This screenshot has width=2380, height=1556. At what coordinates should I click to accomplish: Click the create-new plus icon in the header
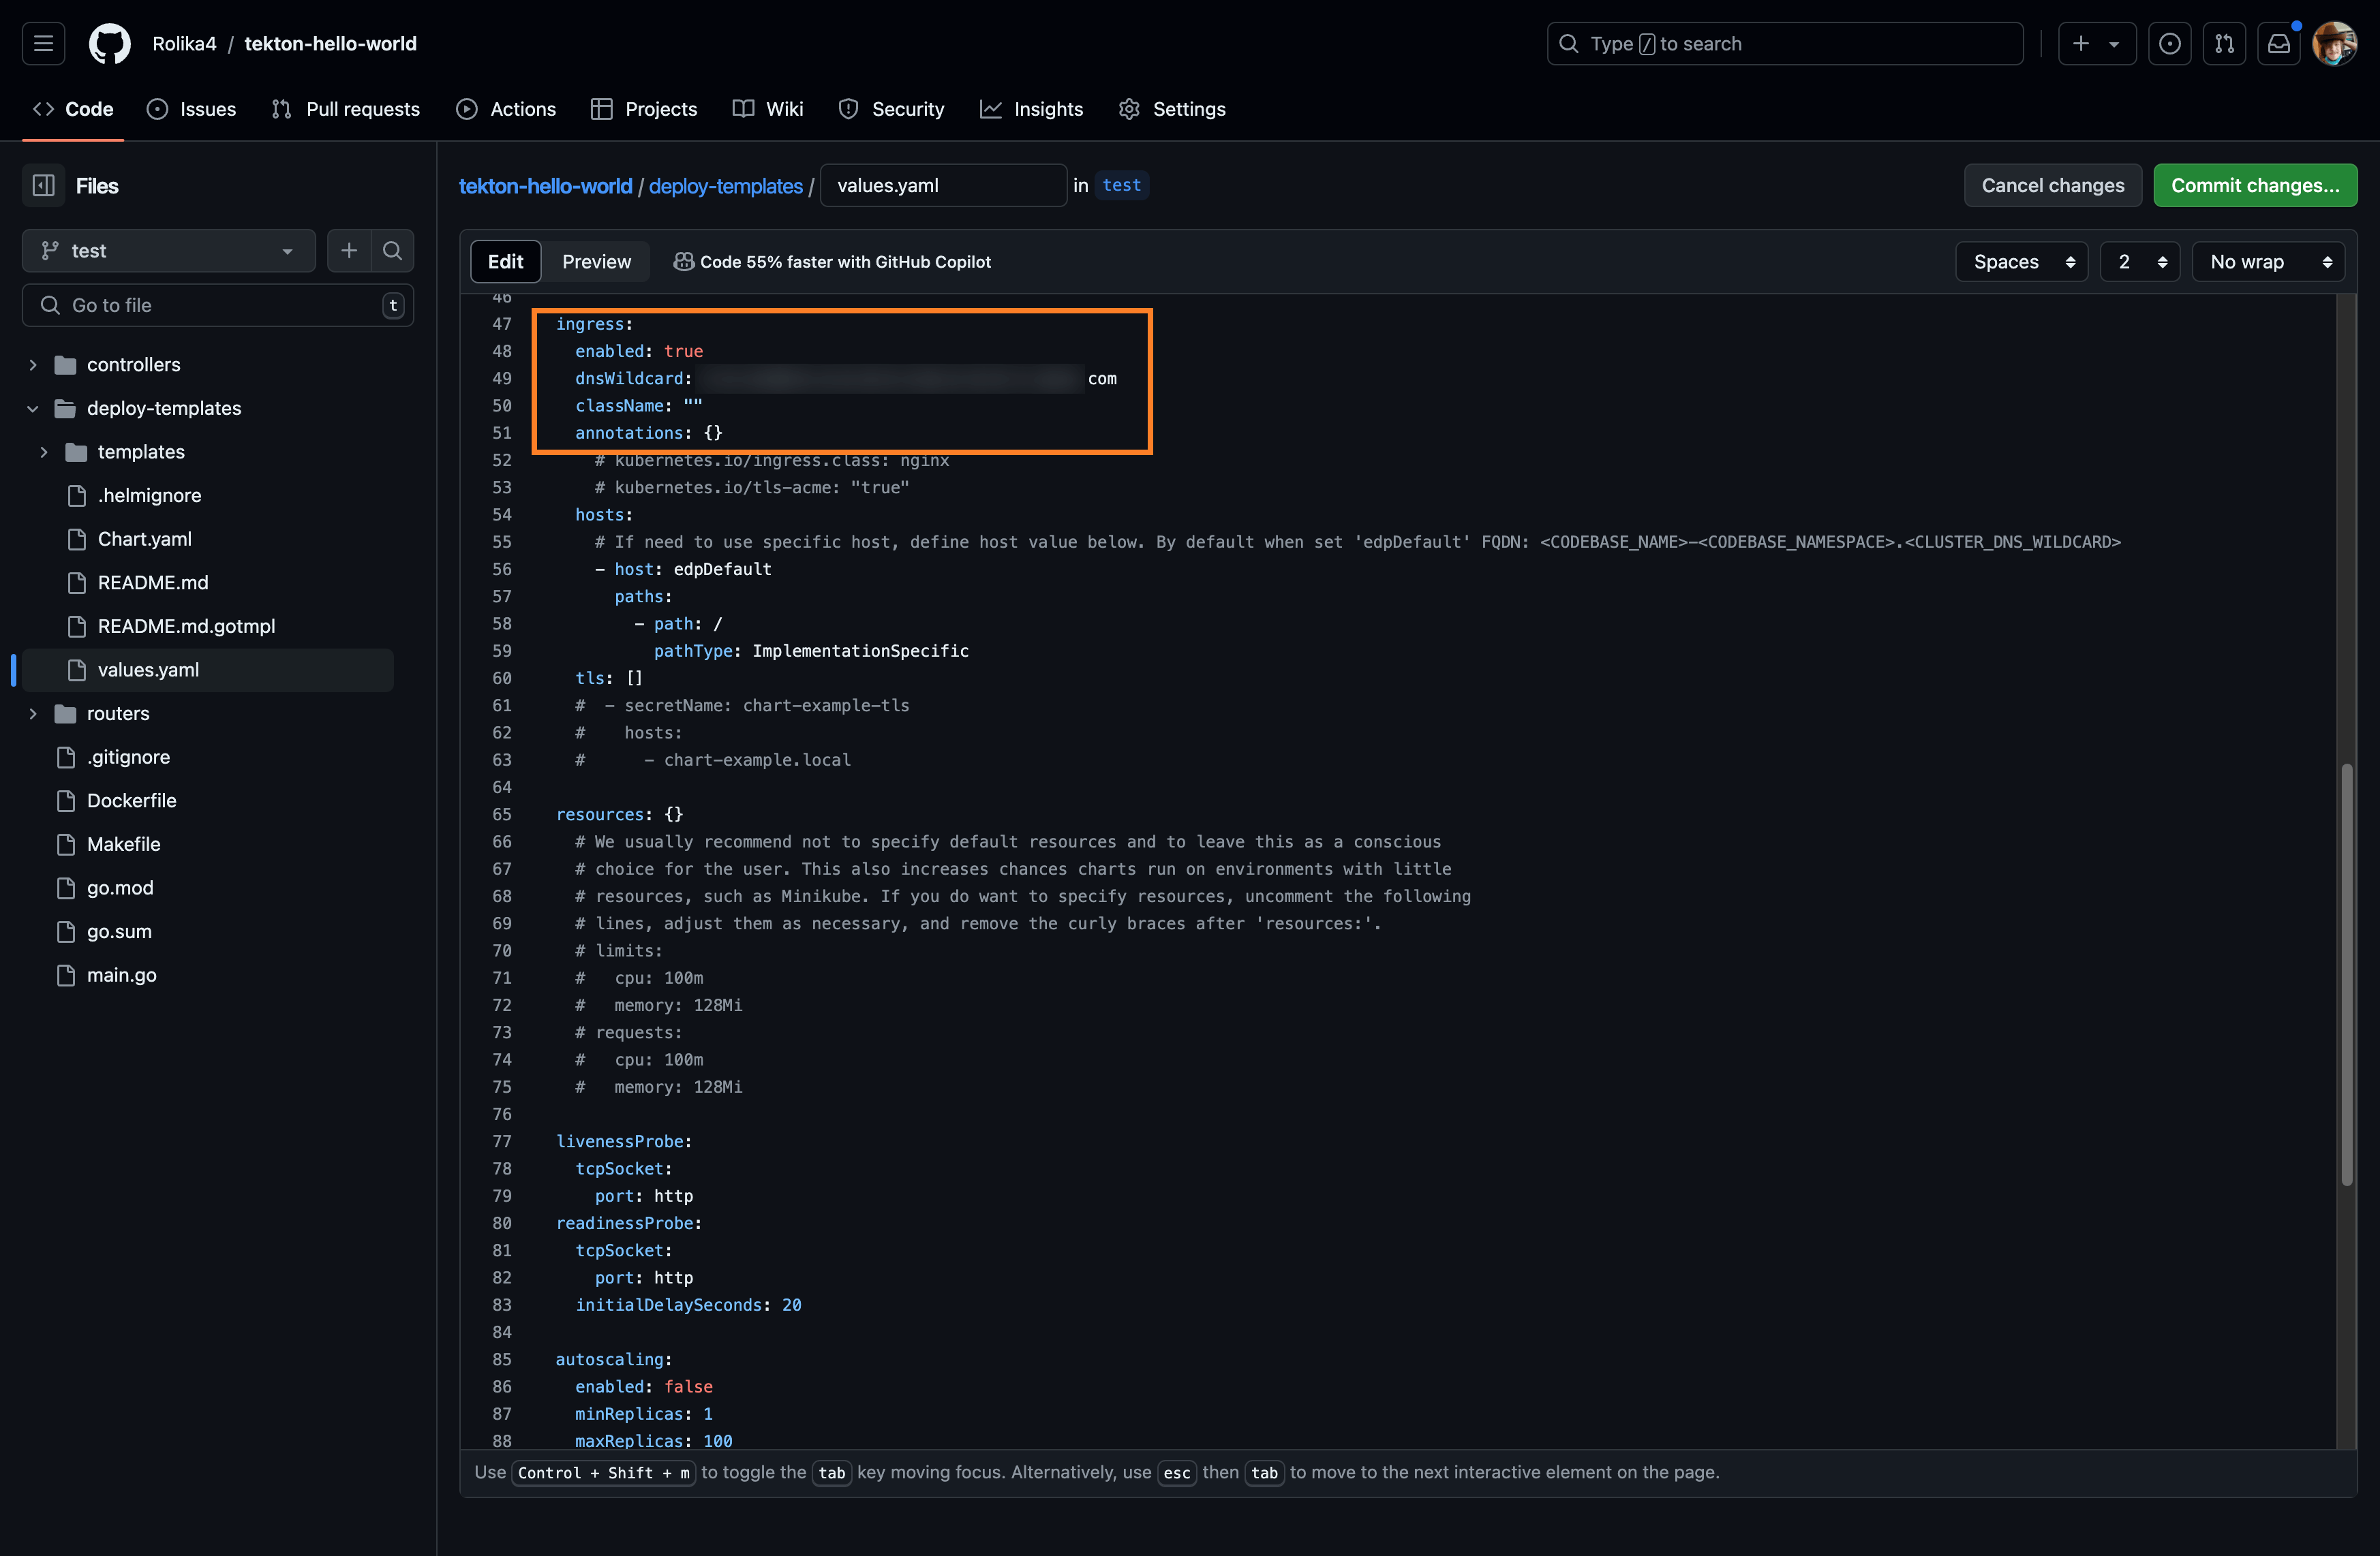tap(2080, 43)
